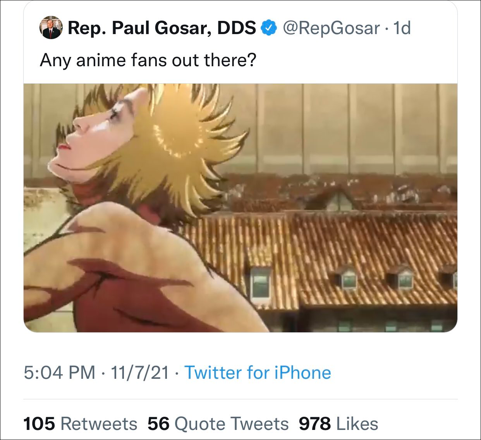Click the character's spiky blonde hair

pyautogui.click(x=182, y=147)
